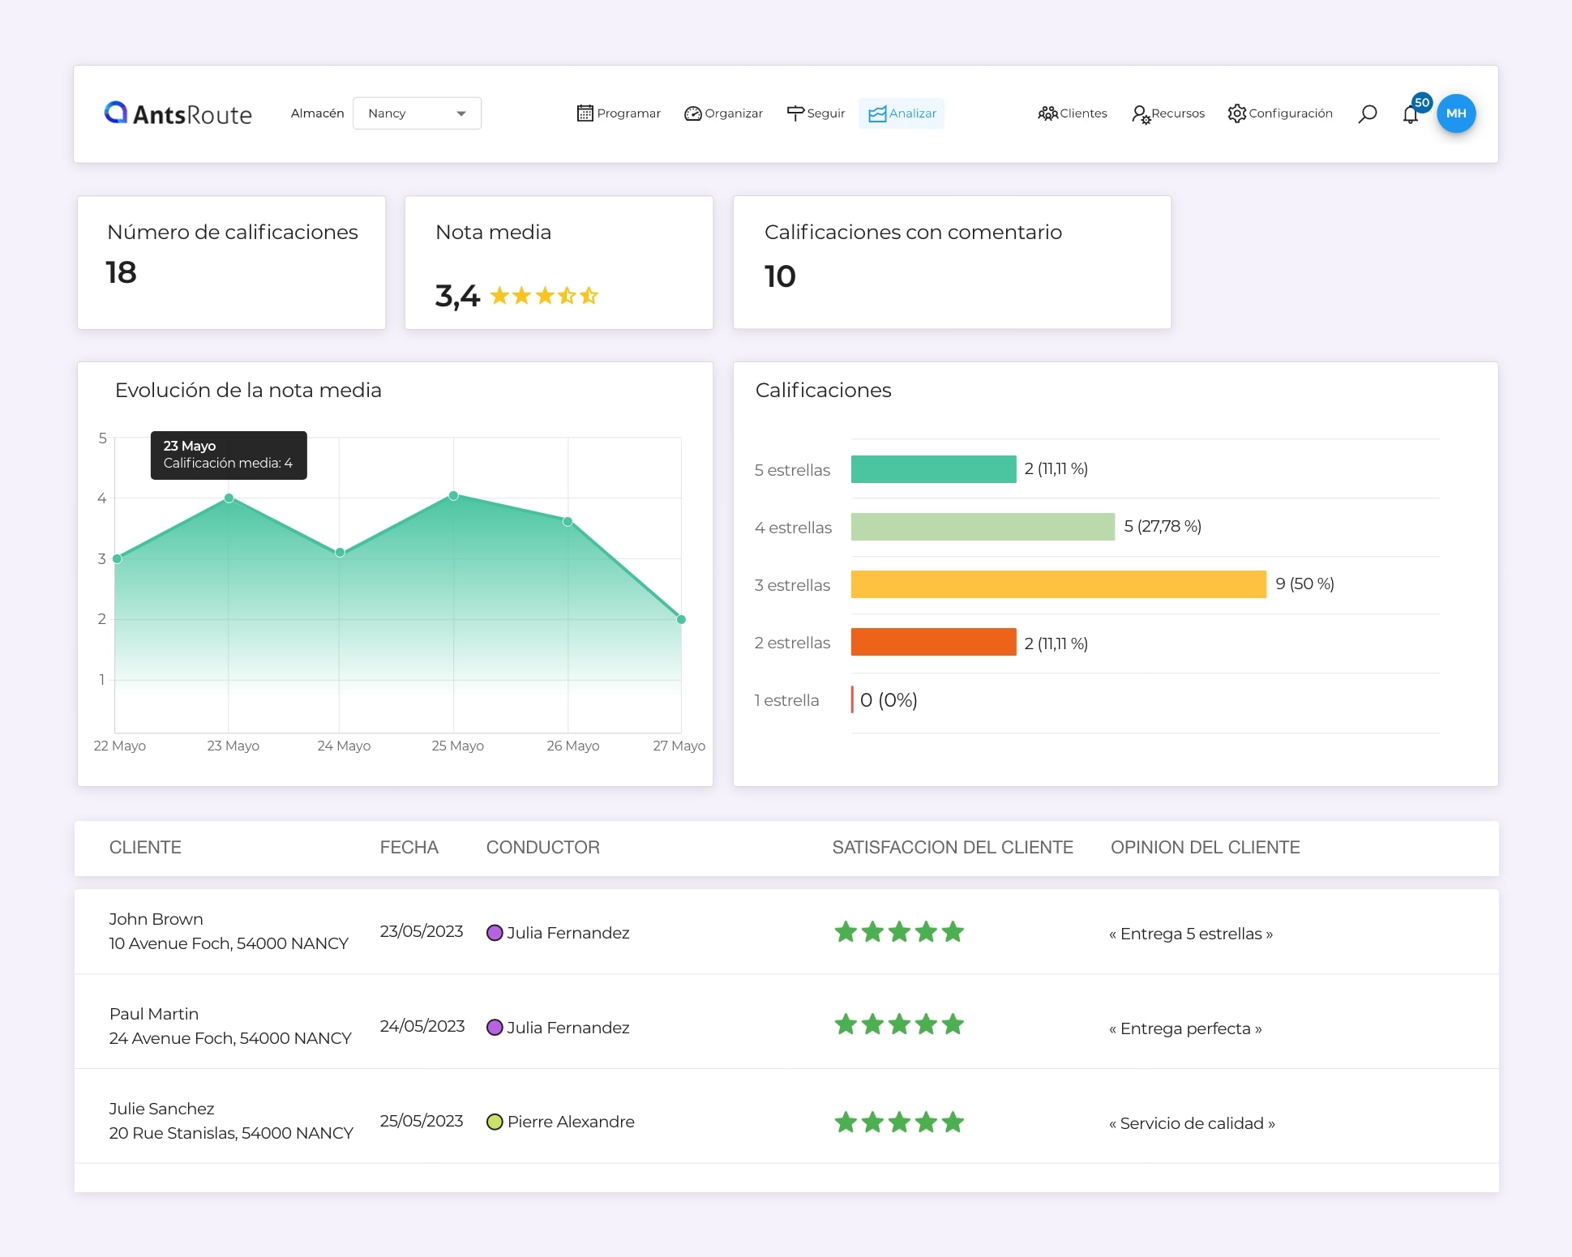The height and width of the screenshot is (1257, 1572).
Task: Open the MH profile avatar
Action: coord(1457,113)
